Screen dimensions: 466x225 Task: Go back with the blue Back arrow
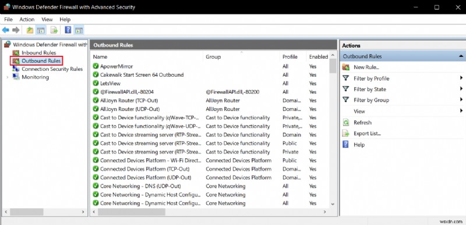pos(5,30)
